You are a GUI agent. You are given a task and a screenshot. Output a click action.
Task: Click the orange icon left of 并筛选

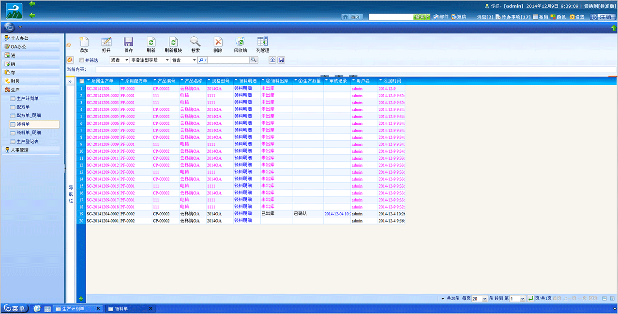70,60
